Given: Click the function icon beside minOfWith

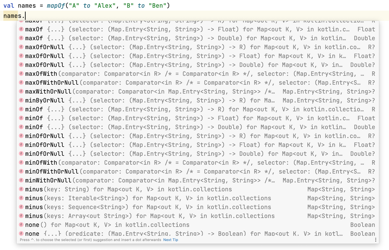Looking at the screenshot, I should 21,163.
